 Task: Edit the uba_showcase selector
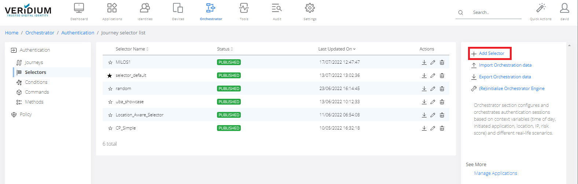[433, 102]
